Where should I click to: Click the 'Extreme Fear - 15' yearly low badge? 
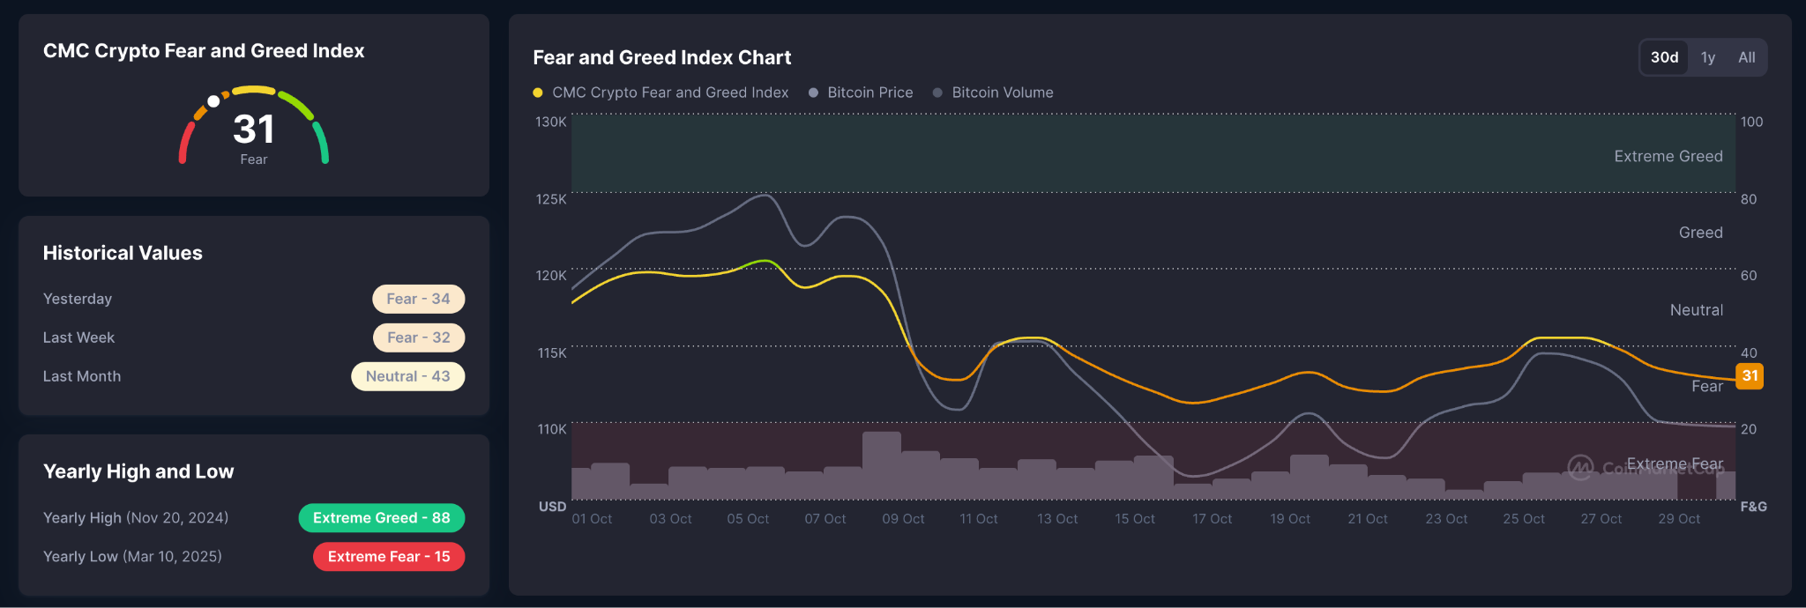[x=389, y=557]
